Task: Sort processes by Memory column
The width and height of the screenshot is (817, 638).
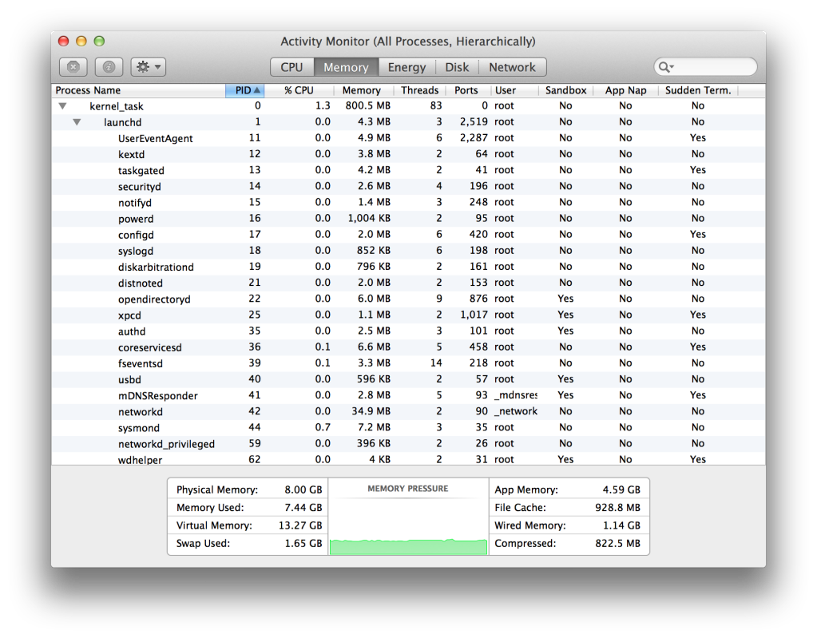Action: tap(361, 90)
